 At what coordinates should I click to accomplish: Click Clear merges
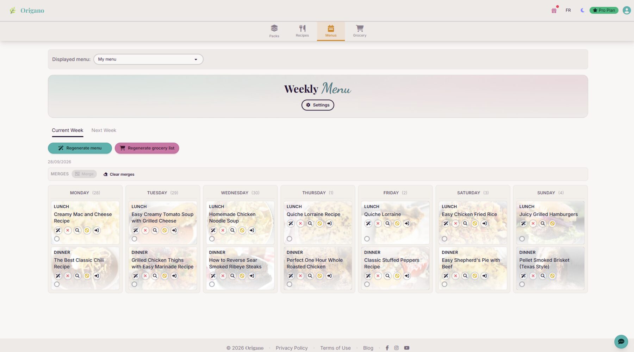119,174
